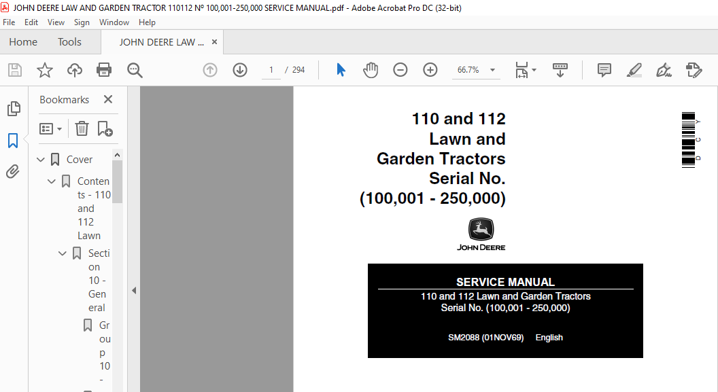Collapse the Cover bookmark

pyautogui.click(x=41, y=159)
